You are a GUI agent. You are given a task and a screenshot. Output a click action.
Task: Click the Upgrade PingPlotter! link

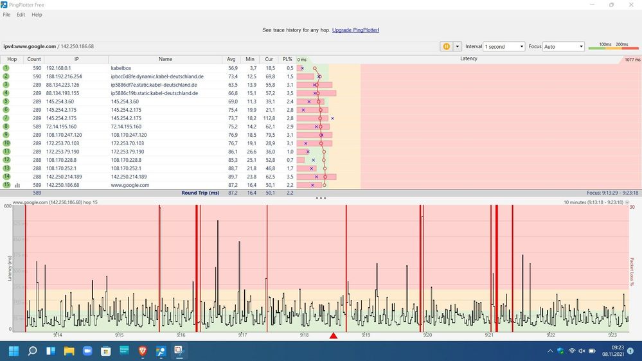355,30
